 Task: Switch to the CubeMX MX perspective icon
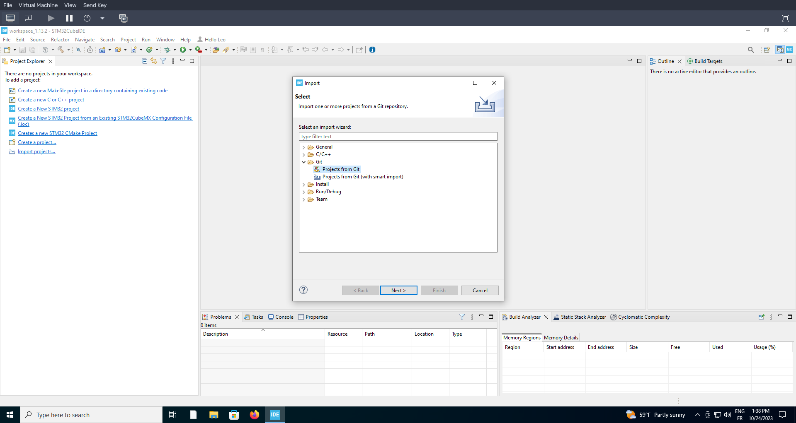coord(789,50)
